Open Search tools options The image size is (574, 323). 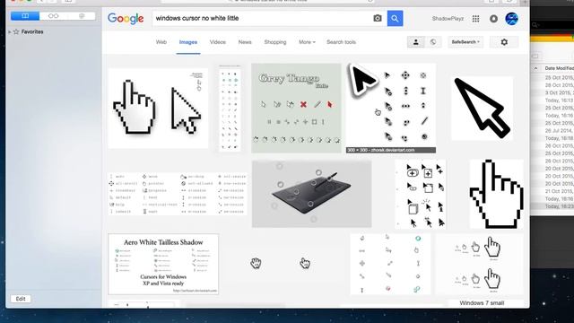coord(341,42)
